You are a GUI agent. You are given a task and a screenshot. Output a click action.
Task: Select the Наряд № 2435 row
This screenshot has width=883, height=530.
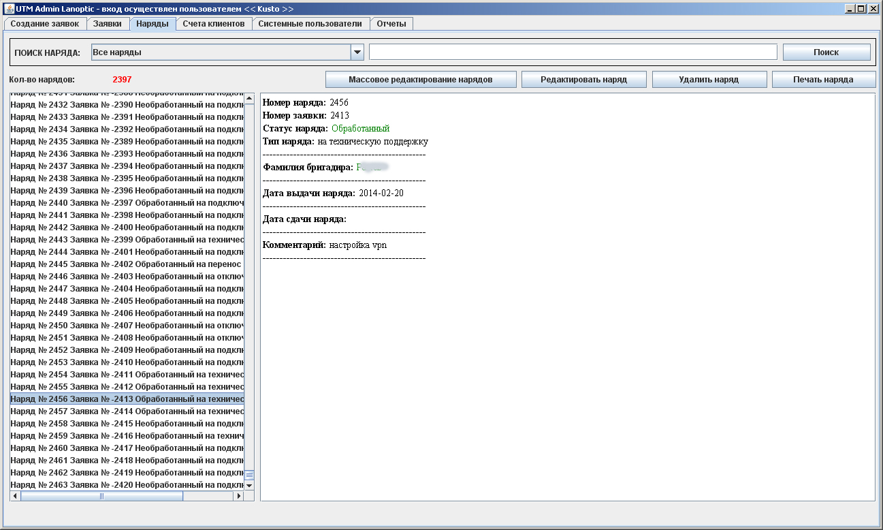(x=127, y=142)
